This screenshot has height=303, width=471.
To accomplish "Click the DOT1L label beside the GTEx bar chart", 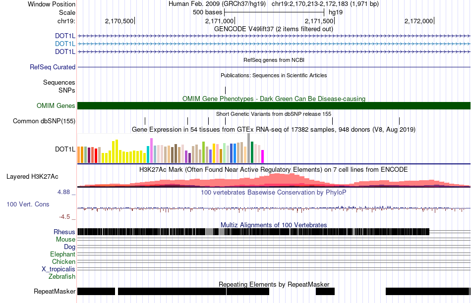I will click(65, 149).
